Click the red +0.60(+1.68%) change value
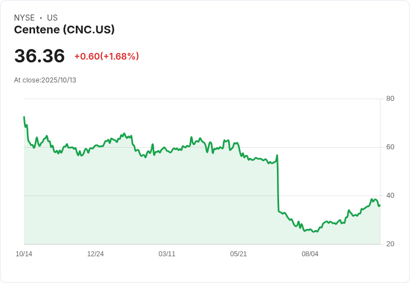Viewport: 410px width, 283px height. point(106,56)
